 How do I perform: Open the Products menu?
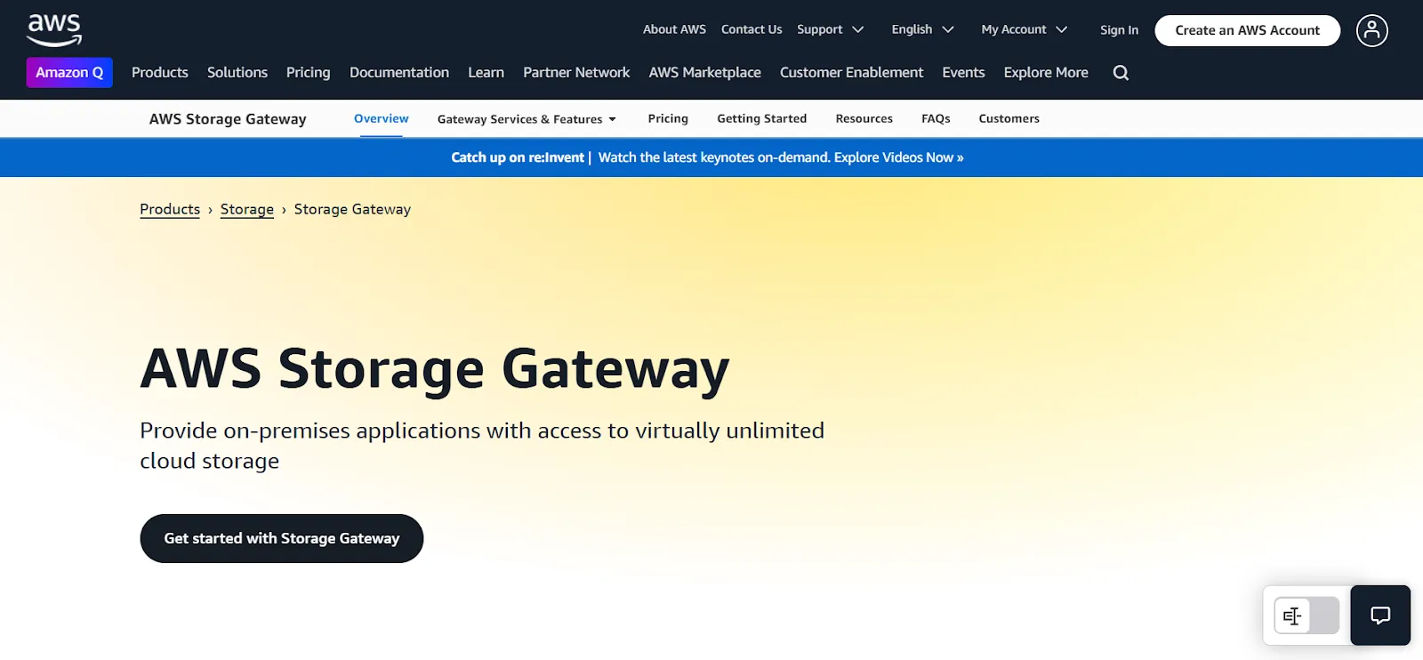pyautogui.click(x=160, y=73)
